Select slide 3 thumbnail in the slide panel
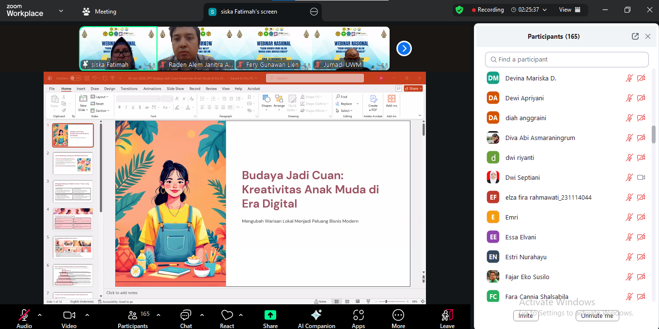 click(73, 191)
